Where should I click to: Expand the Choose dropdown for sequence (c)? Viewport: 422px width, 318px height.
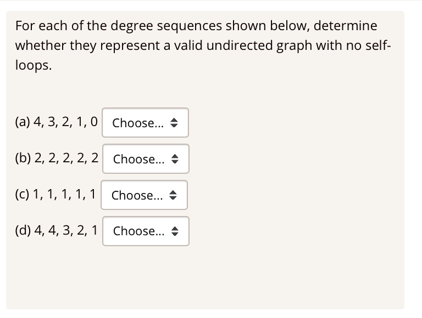tap(145, 195)
